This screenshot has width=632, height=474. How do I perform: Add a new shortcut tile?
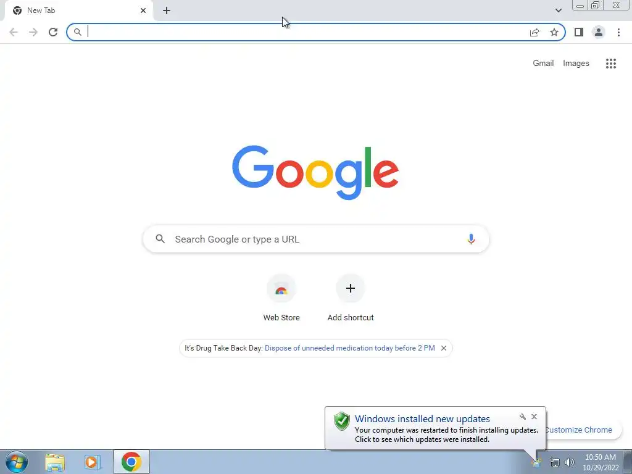pos(351,298)
